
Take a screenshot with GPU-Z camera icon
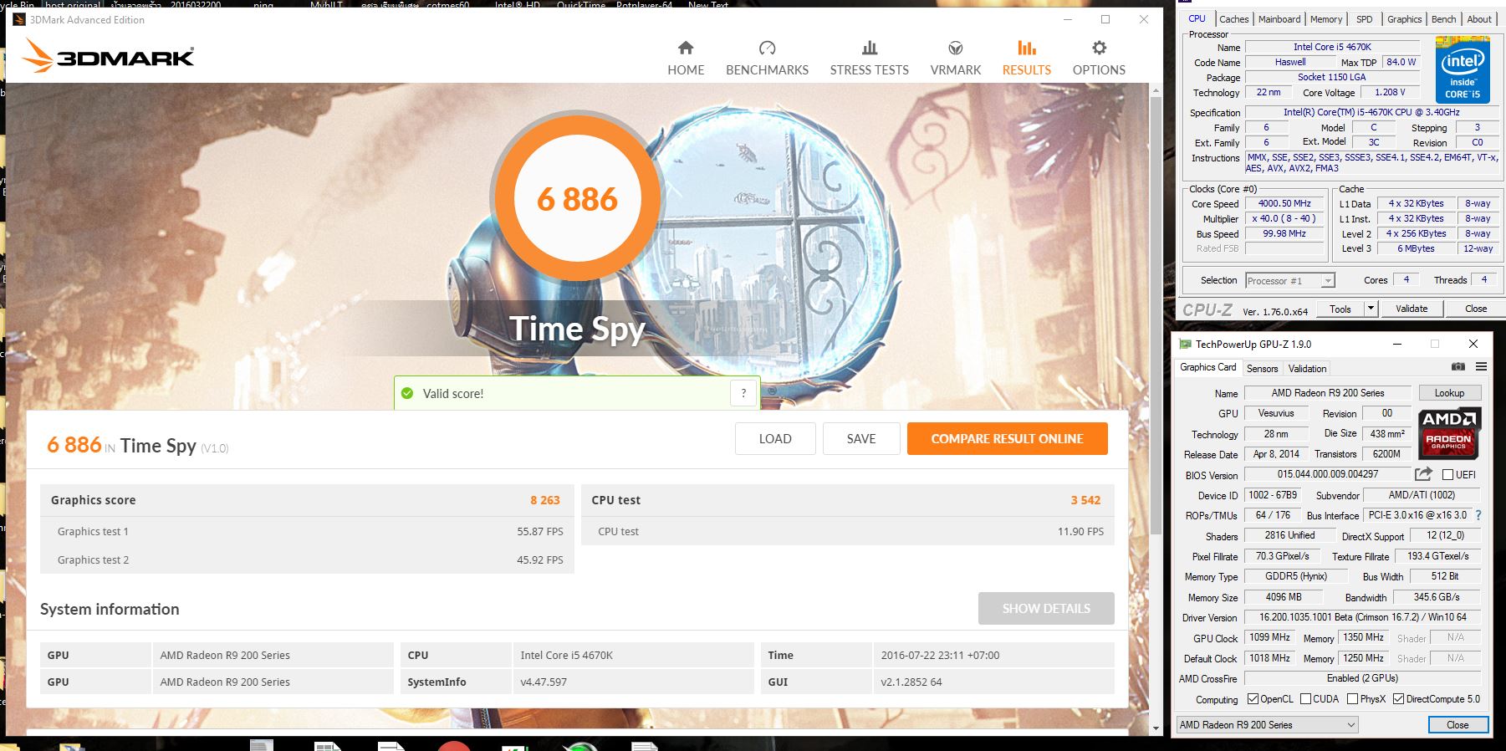click(x=1458, y=366)
